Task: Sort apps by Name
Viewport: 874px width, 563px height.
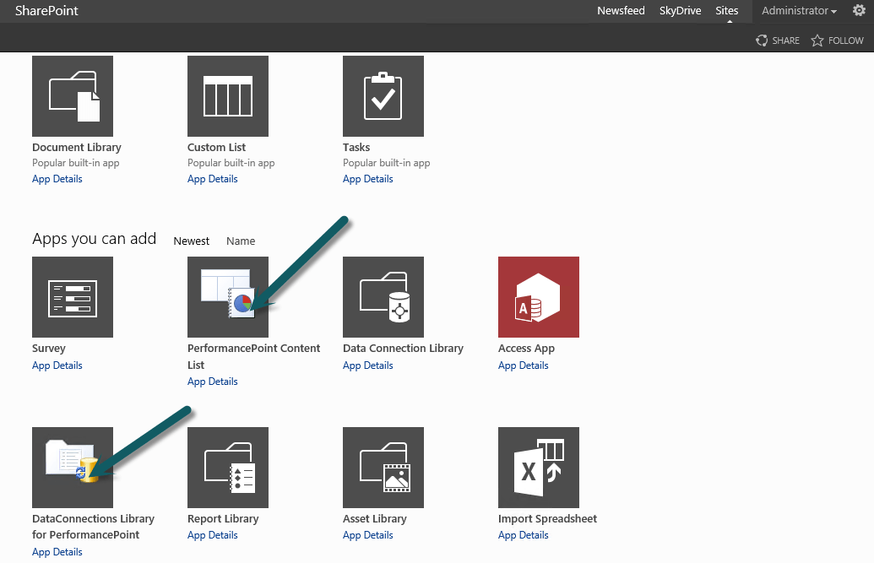Action: [241, 241]
